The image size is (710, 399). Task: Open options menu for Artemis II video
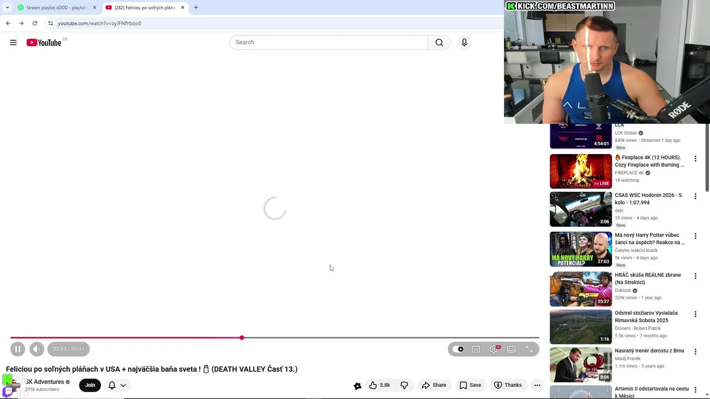(x=695, y=390)
